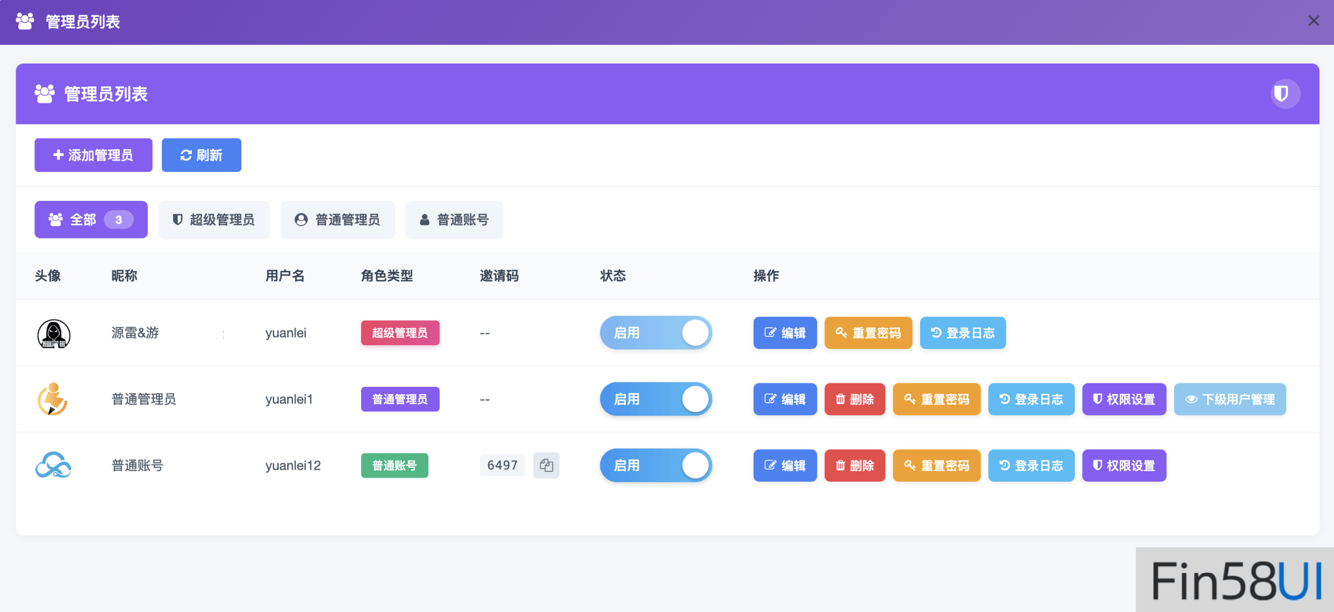Open subordinate user management for yuanlei1
Screen dimensions: 1334x612
coord(1229,399)
